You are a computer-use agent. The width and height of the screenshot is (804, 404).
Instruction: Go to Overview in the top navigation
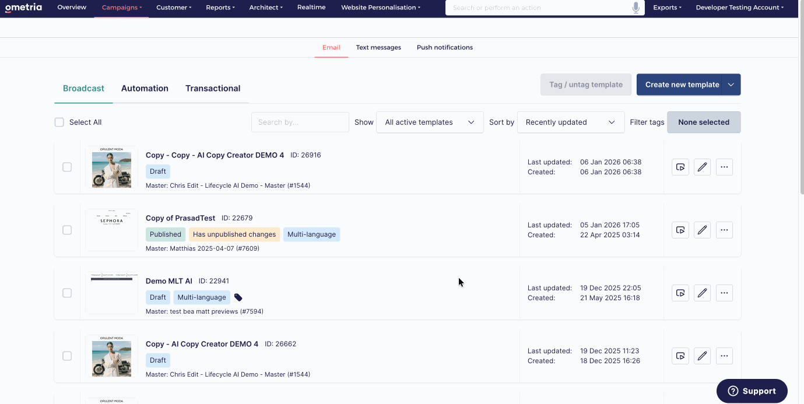pos(72,8)
